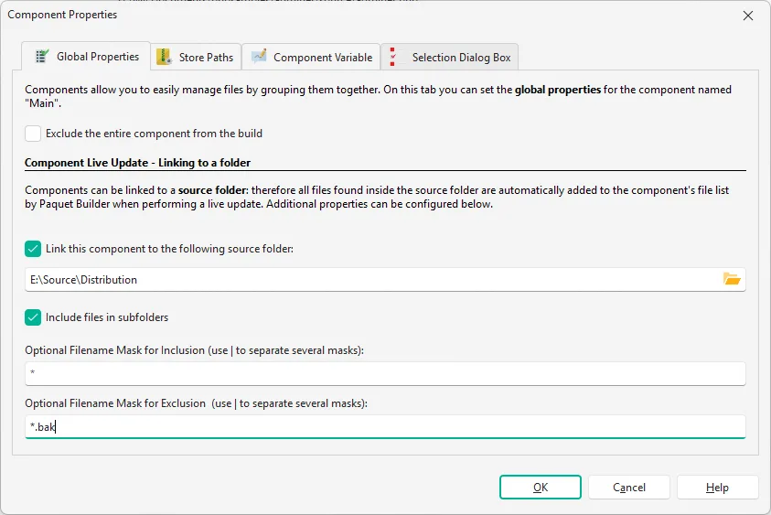
Task: Uncheck Link this component to source folder
Action: [x=33, y=249]
